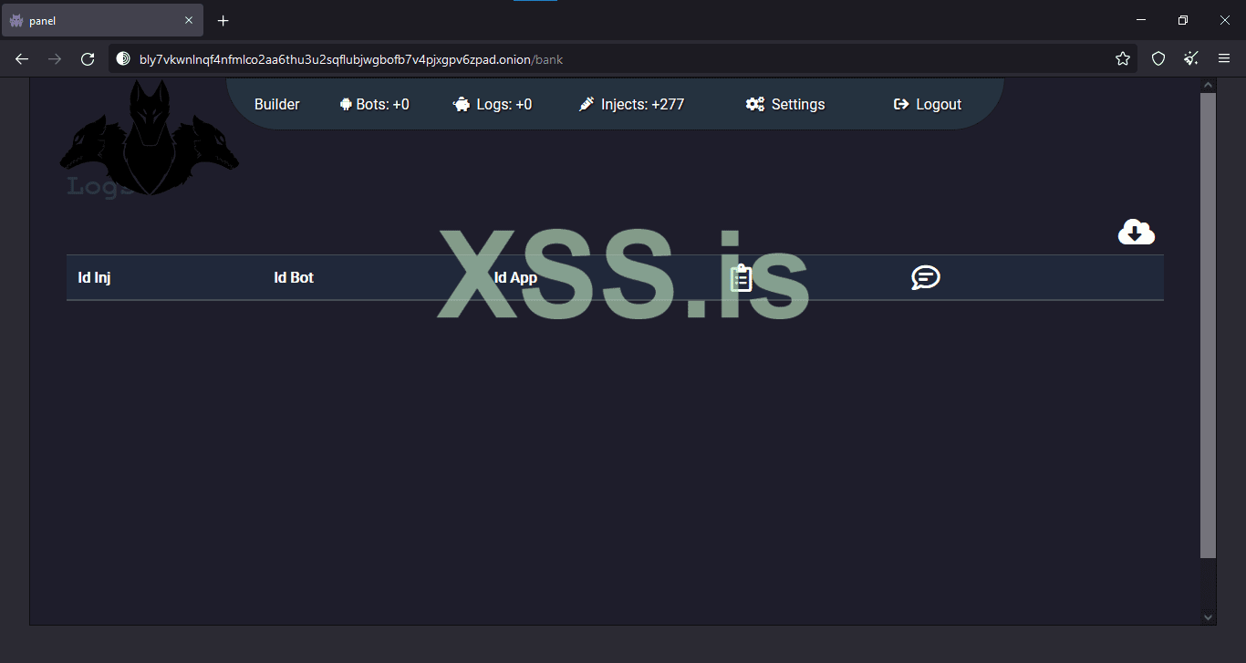Click the three-headed dog logo
The image size is (1246, 663).
point(150,138)
